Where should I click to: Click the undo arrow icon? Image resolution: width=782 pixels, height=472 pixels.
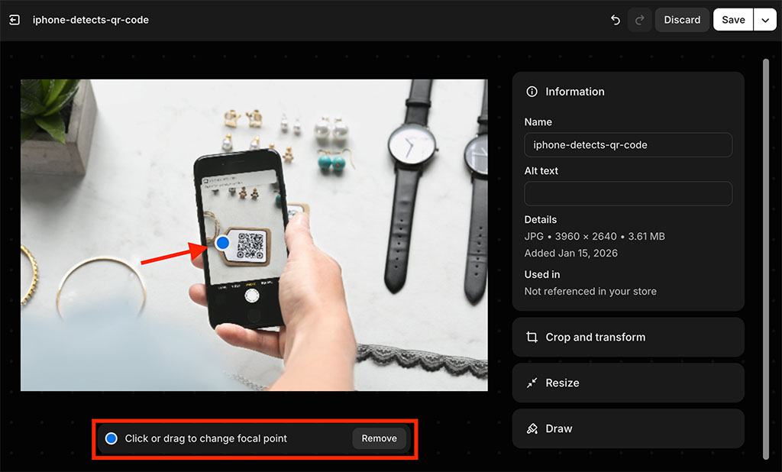tap(616, 20)
